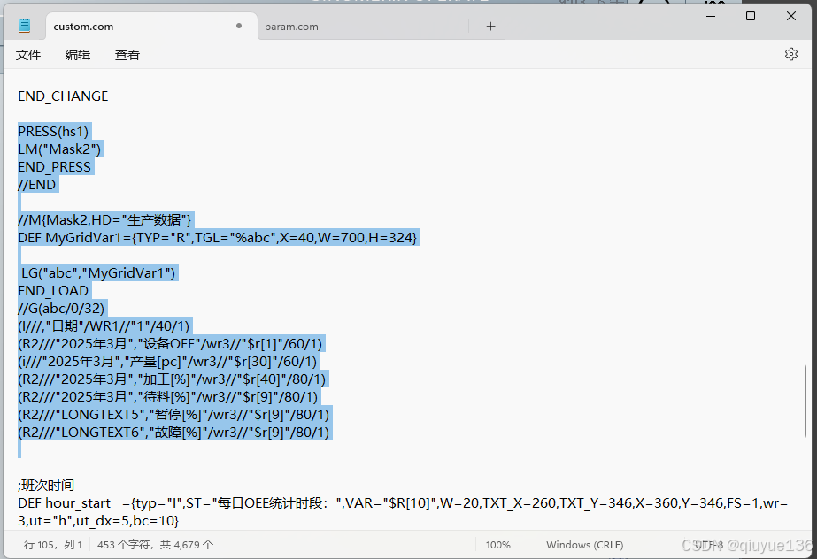Open the 文件 menu

pos(28,55)
